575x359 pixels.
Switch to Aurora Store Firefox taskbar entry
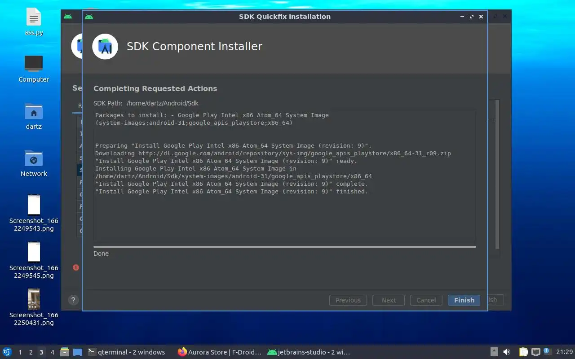tap(220, 352)
